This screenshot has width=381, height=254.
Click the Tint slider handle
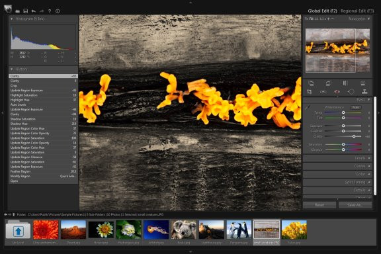[x=343, y=118]
